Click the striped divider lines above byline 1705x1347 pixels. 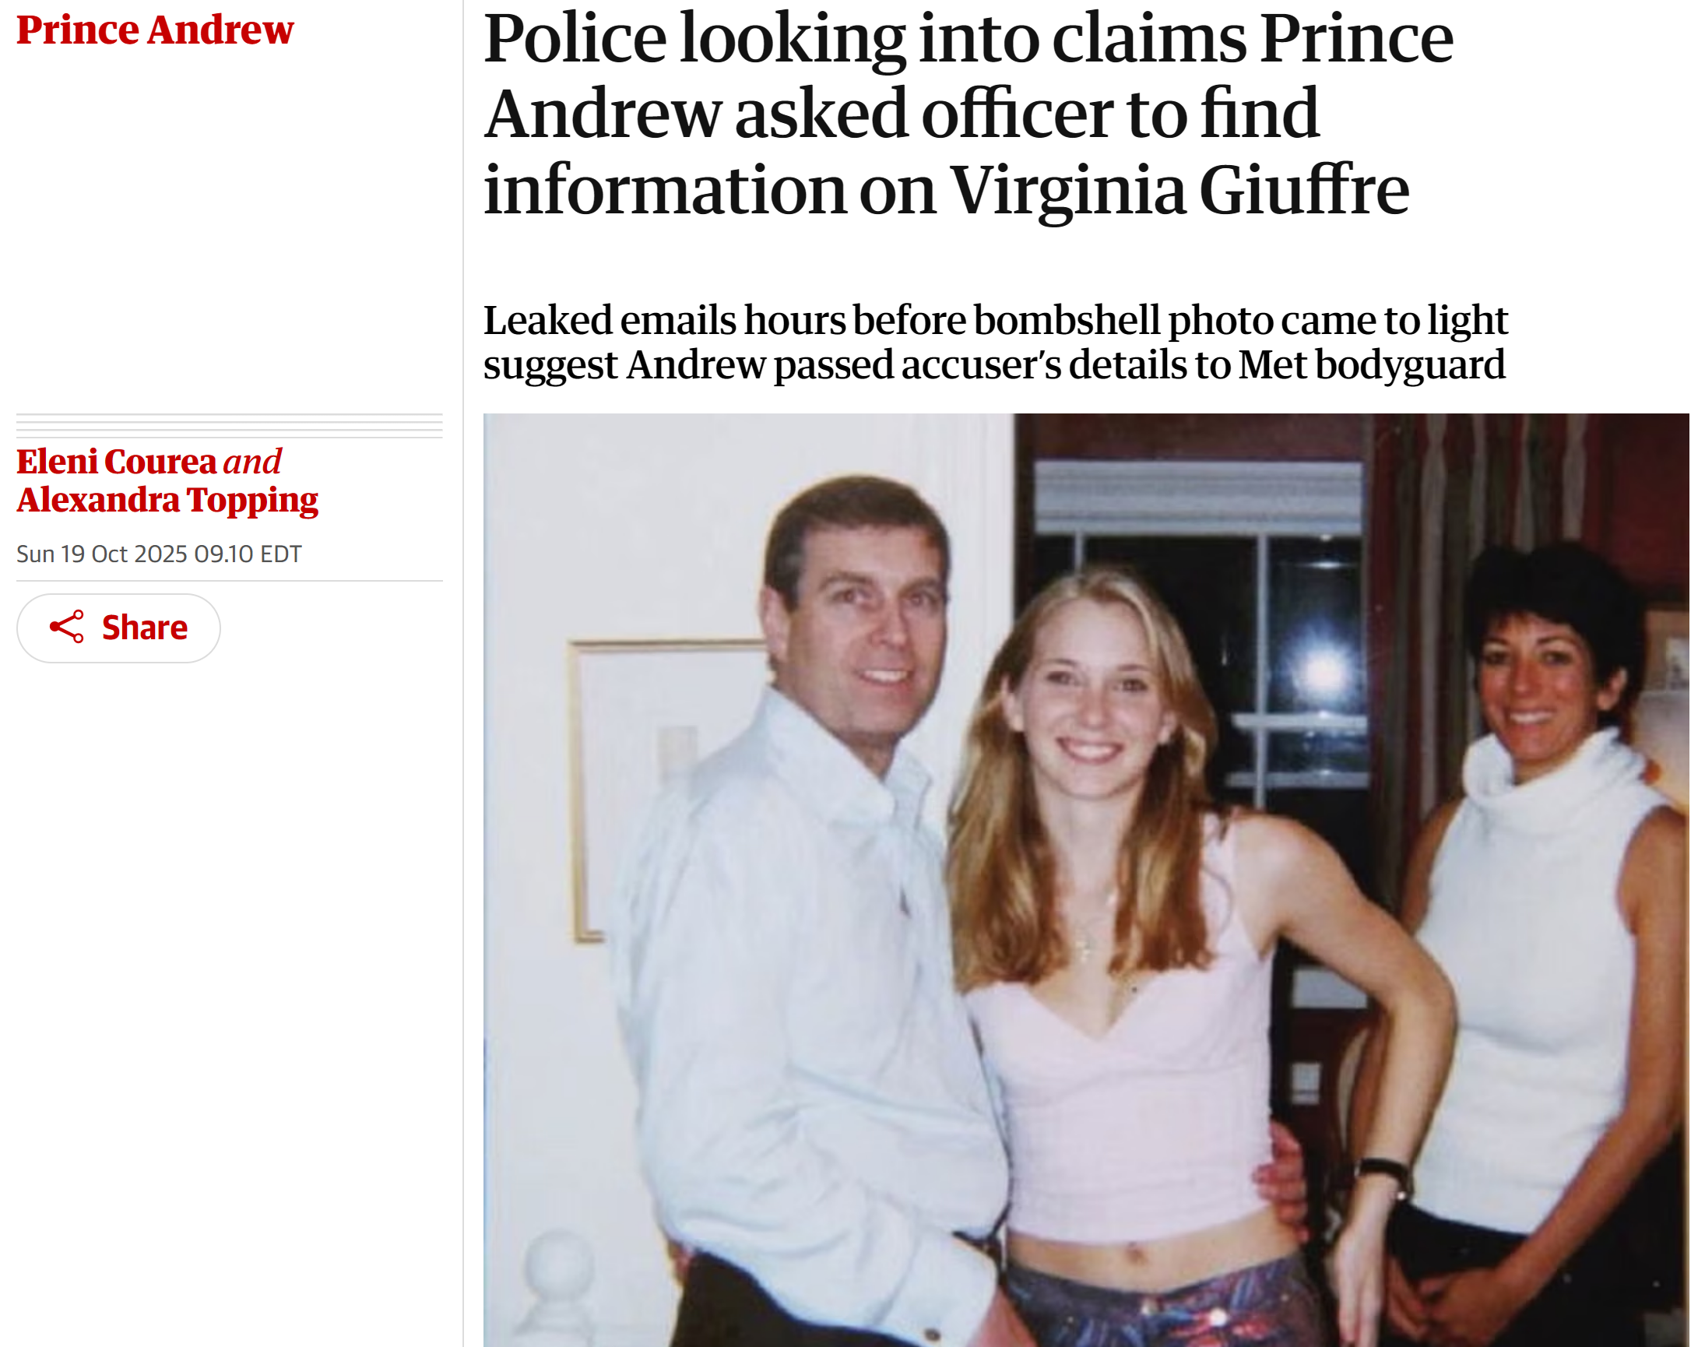pyautogui.click(x=230, y=426)
